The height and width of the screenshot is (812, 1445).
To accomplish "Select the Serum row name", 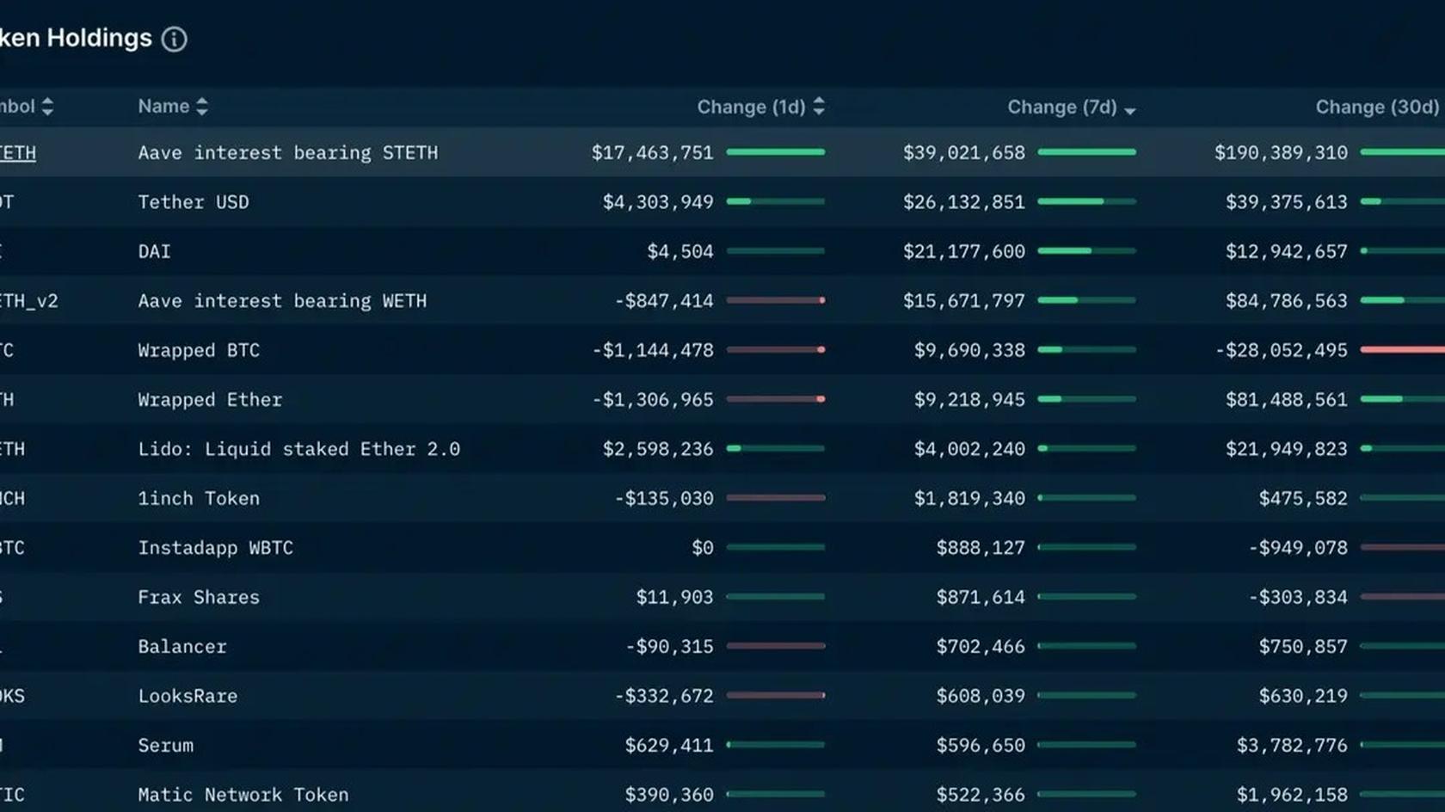I will (x=166, y=746).
